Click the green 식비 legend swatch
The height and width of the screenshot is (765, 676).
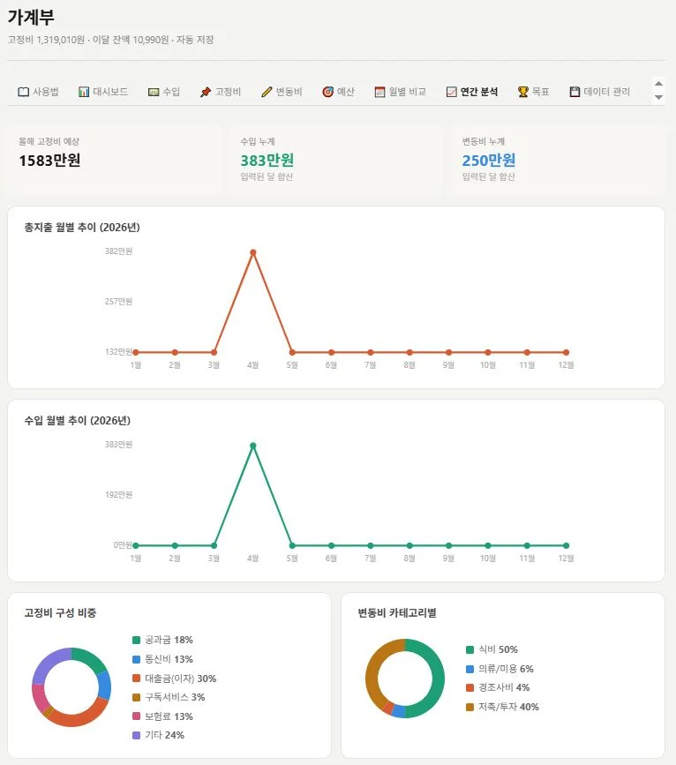tap(470, 650)
